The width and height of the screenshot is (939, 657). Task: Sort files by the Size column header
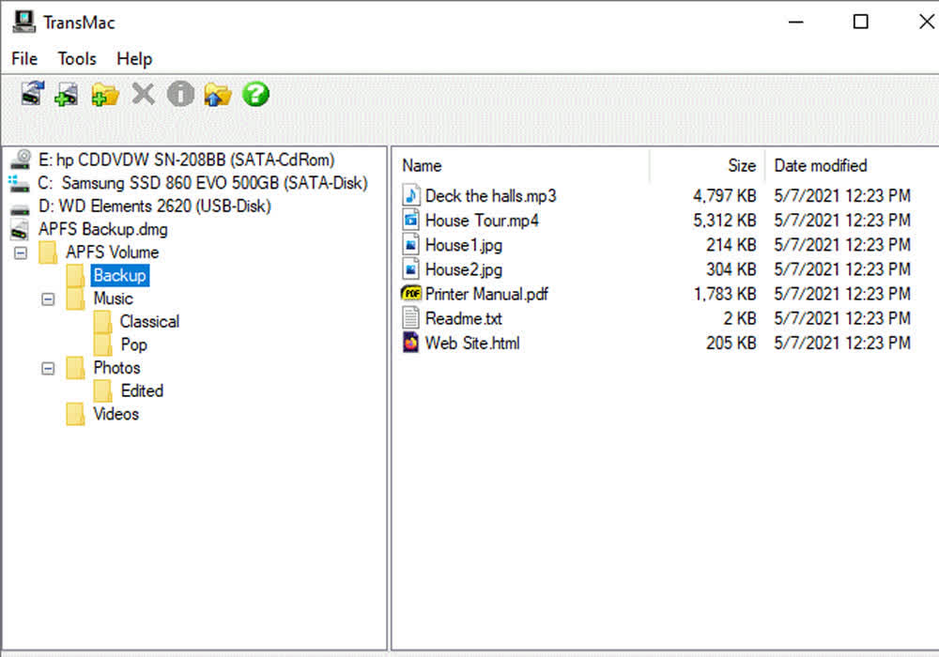click(x=741, y=165)
